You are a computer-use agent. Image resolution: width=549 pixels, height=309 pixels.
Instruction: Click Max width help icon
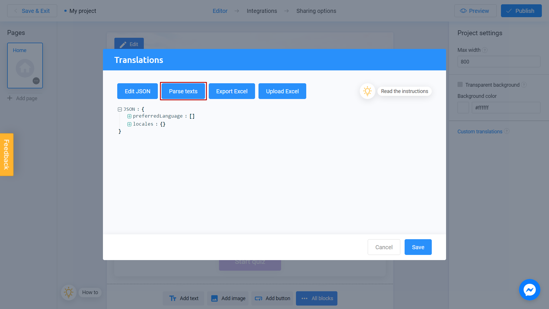[485, 50]
